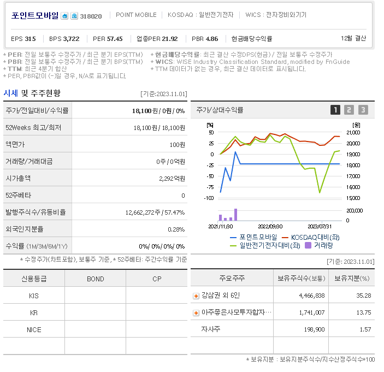Click the CP column header

(157, 279)
